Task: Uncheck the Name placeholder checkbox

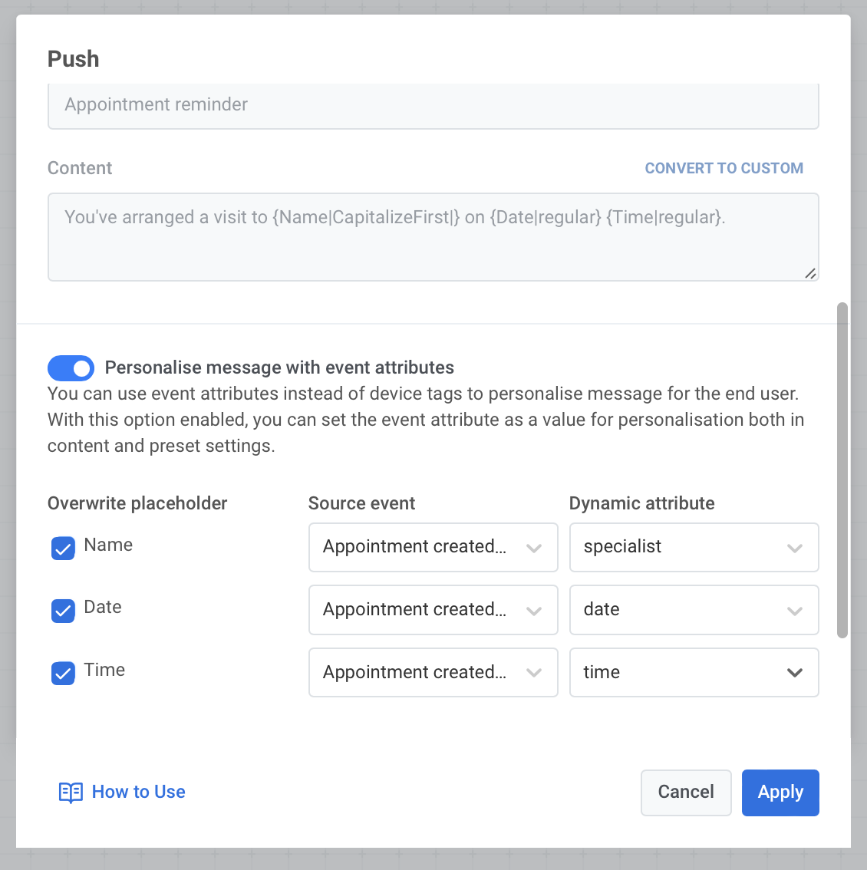Action: [x=63, y=548]
